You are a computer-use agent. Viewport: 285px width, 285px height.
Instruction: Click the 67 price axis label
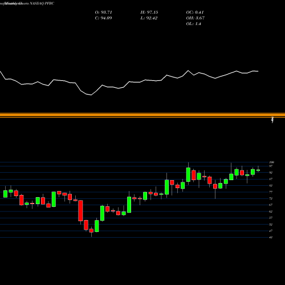tap(271, 205)
